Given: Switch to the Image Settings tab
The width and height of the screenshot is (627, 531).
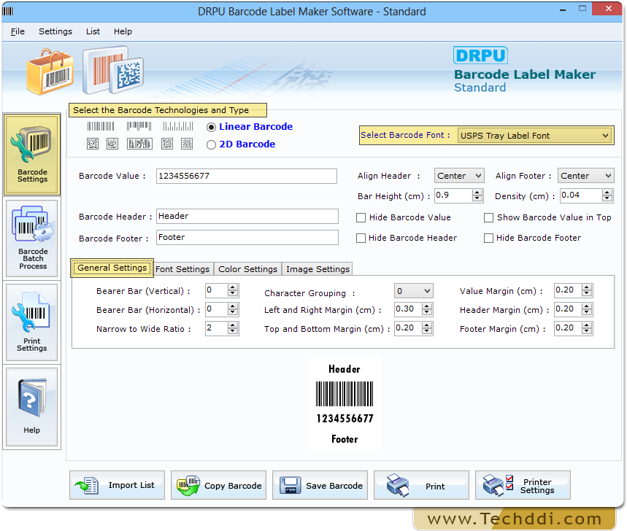Looking at the screenshot, I should click(x=318, y=269).
